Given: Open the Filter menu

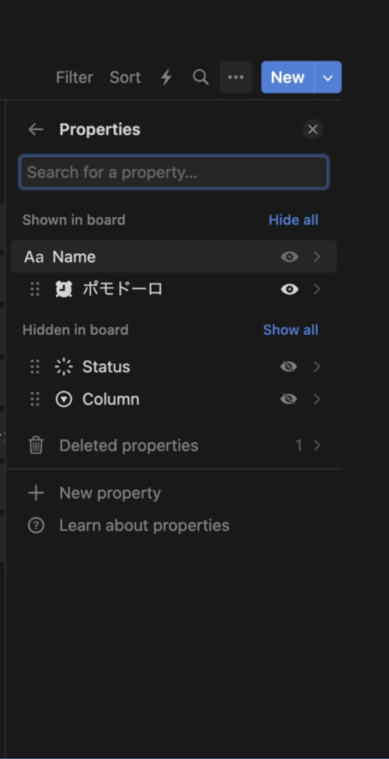Looking at the screenshot, I should tap(75, 77).
